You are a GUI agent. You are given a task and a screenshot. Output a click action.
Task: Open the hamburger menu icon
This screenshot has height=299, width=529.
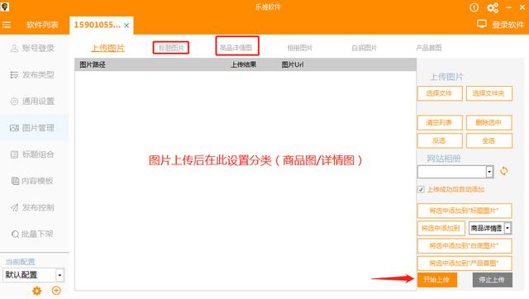click(7, 25)
